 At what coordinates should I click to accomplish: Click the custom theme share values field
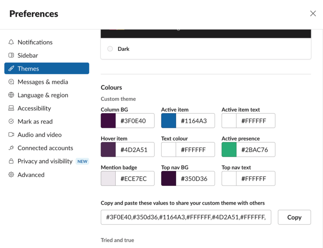(186, 217)
